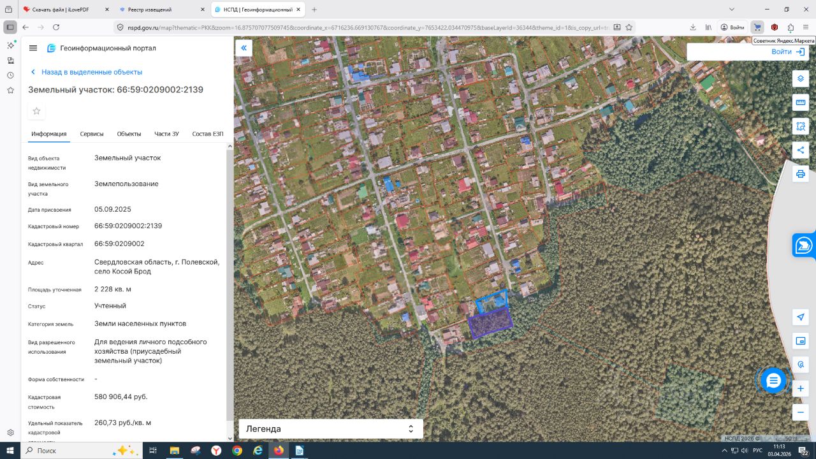The height and width of the screenshot is (459, 816).
Task: Open the map layers button
Action: pos(801,78)
